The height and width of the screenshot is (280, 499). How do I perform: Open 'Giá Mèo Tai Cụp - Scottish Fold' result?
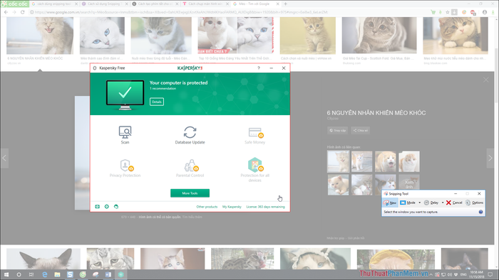coord(379,36)
